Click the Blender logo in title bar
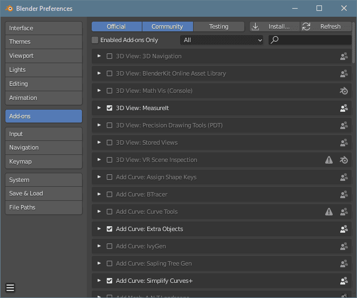The width and height of the screenshot is (357, 298). coord(9,9)
